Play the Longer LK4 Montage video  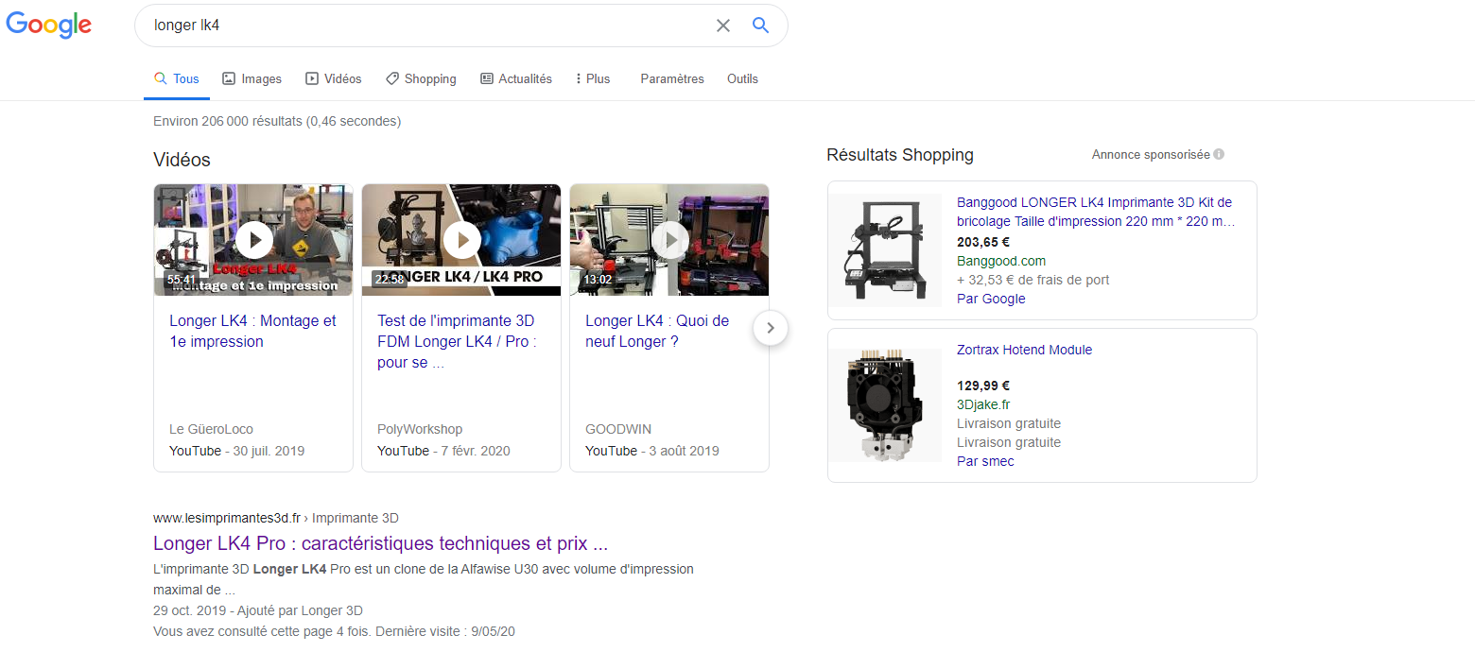tap(253, 240)
